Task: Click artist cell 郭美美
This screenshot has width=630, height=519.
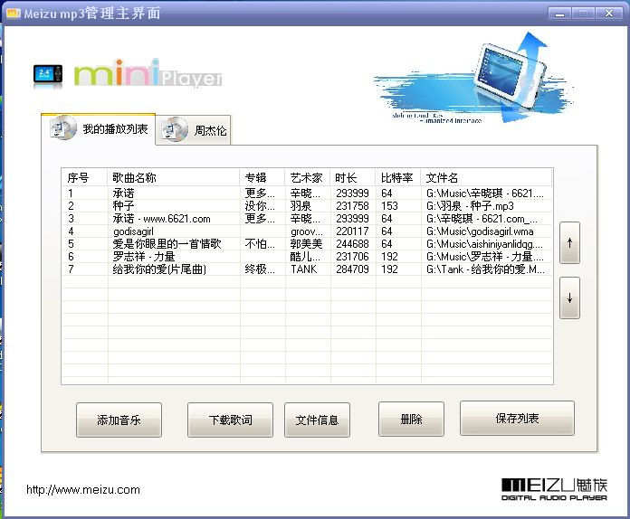Action: 306,243
